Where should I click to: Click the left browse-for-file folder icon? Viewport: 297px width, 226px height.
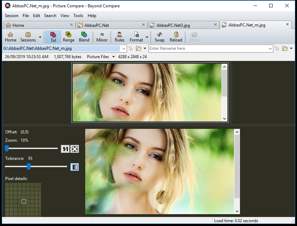[139, 49]
